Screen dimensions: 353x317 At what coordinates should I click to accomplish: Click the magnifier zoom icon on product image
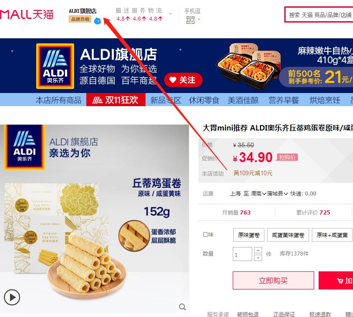point(182,307)
